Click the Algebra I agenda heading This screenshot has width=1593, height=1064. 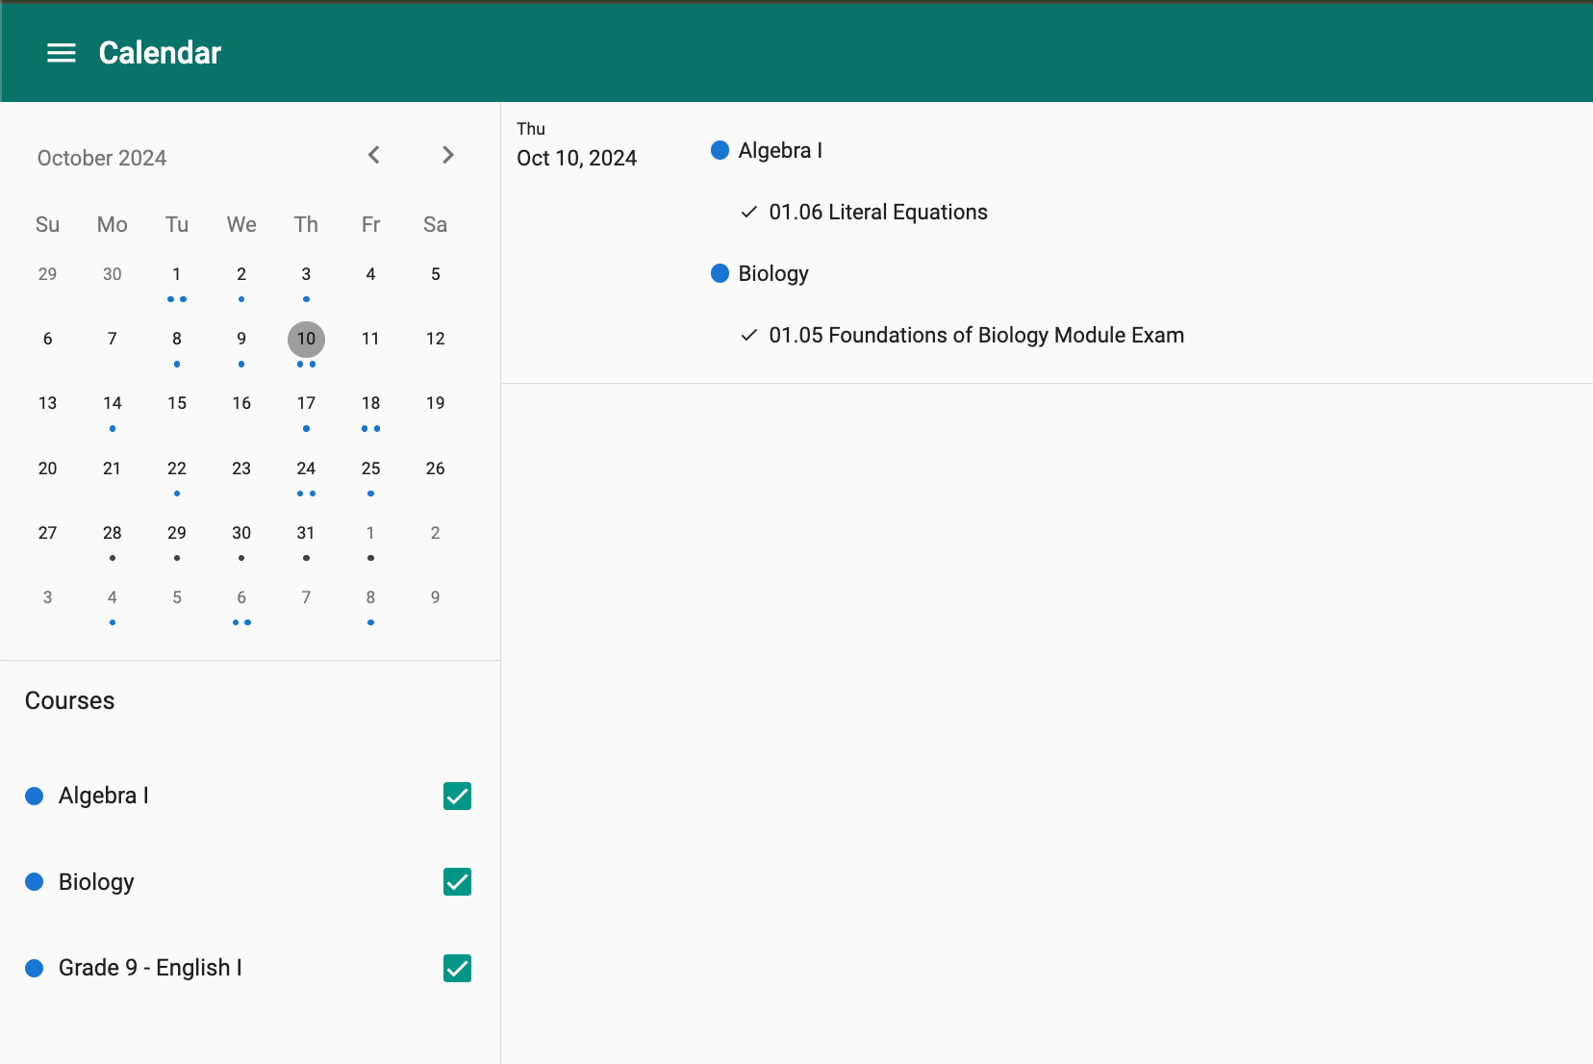pos(780,151)
